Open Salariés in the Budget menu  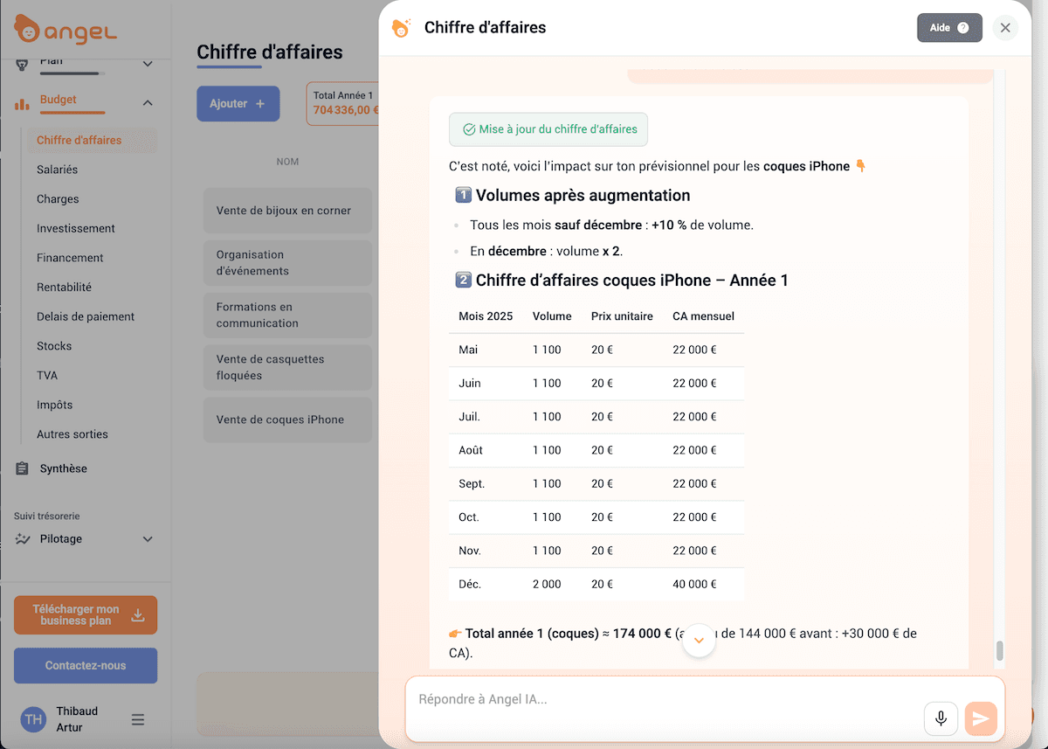[57, 170]
